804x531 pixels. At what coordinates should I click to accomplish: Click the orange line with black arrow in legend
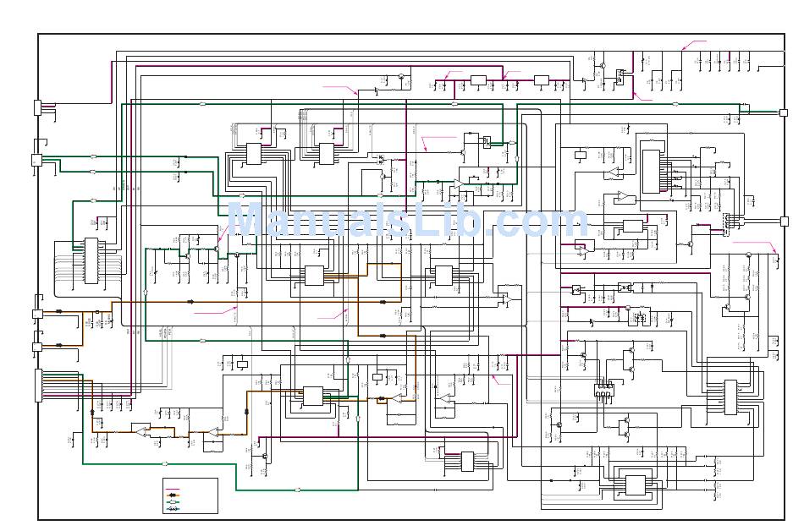click(173, 495)
